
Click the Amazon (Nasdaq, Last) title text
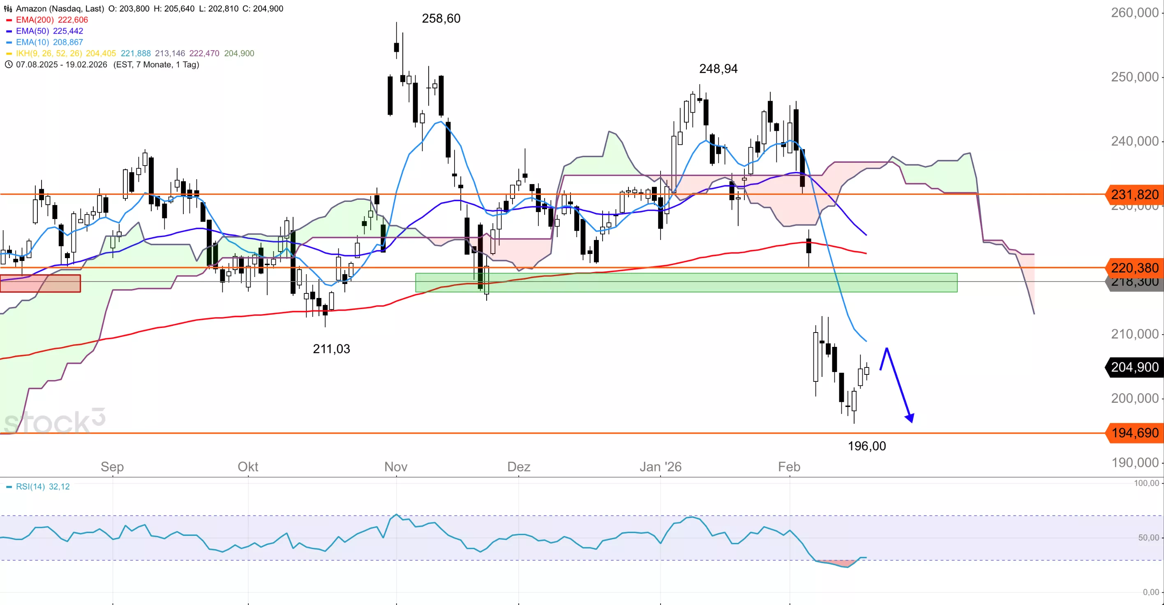pos(60,9)
